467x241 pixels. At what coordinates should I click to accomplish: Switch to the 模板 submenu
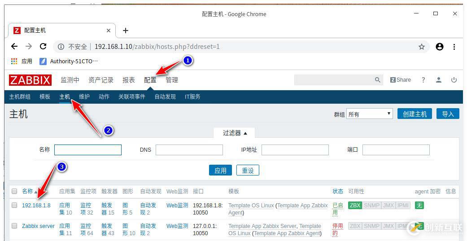tap(45, 96)
